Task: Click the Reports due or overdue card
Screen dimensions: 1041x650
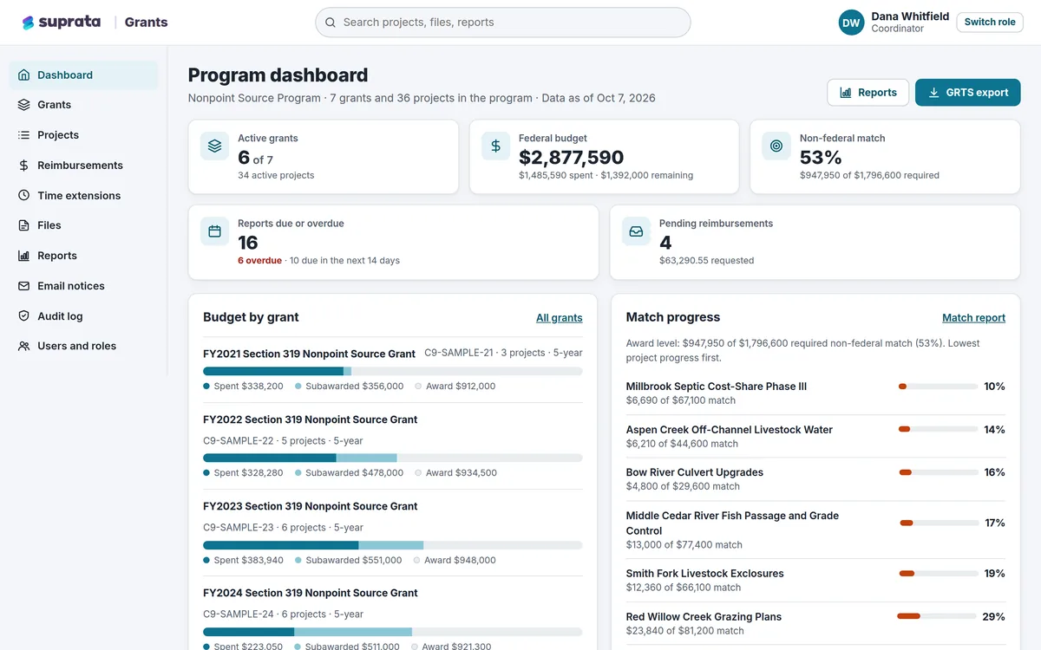Action: click(x=393, y=243)
